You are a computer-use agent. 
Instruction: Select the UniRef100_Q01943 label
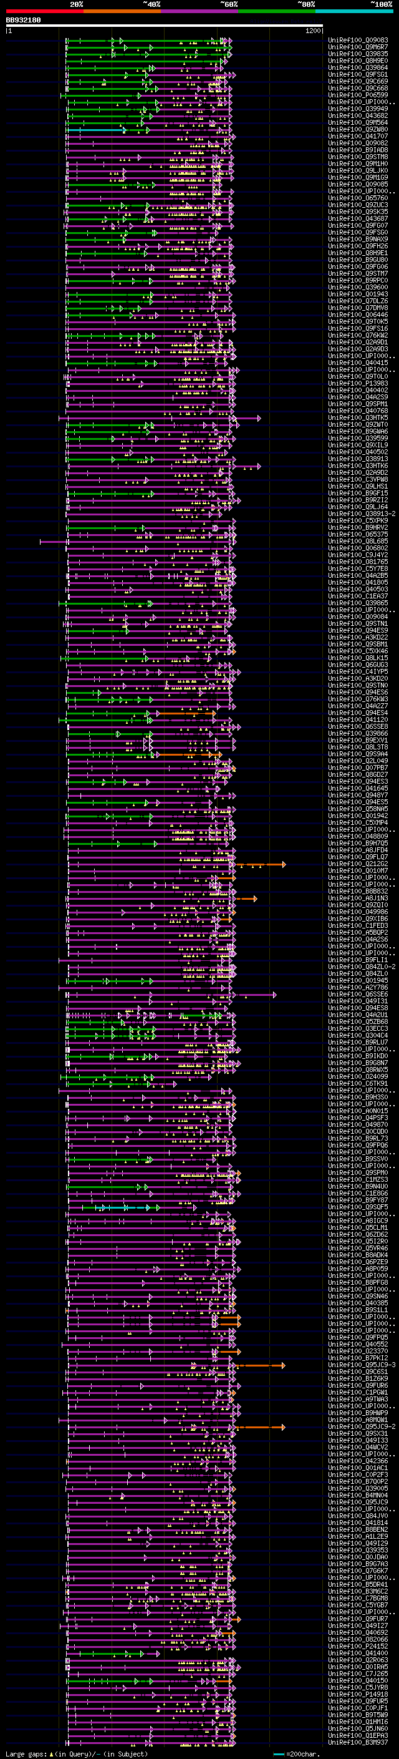point(358,295)
